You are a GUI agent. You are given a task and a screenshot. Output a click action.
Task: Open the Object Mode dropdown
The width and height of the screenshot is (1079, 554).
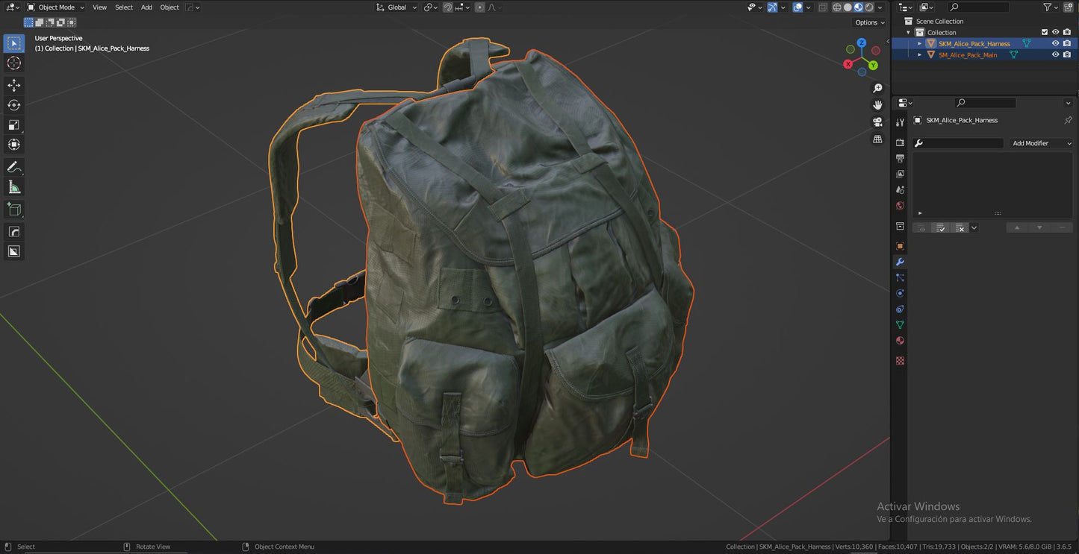pos(56,7)
